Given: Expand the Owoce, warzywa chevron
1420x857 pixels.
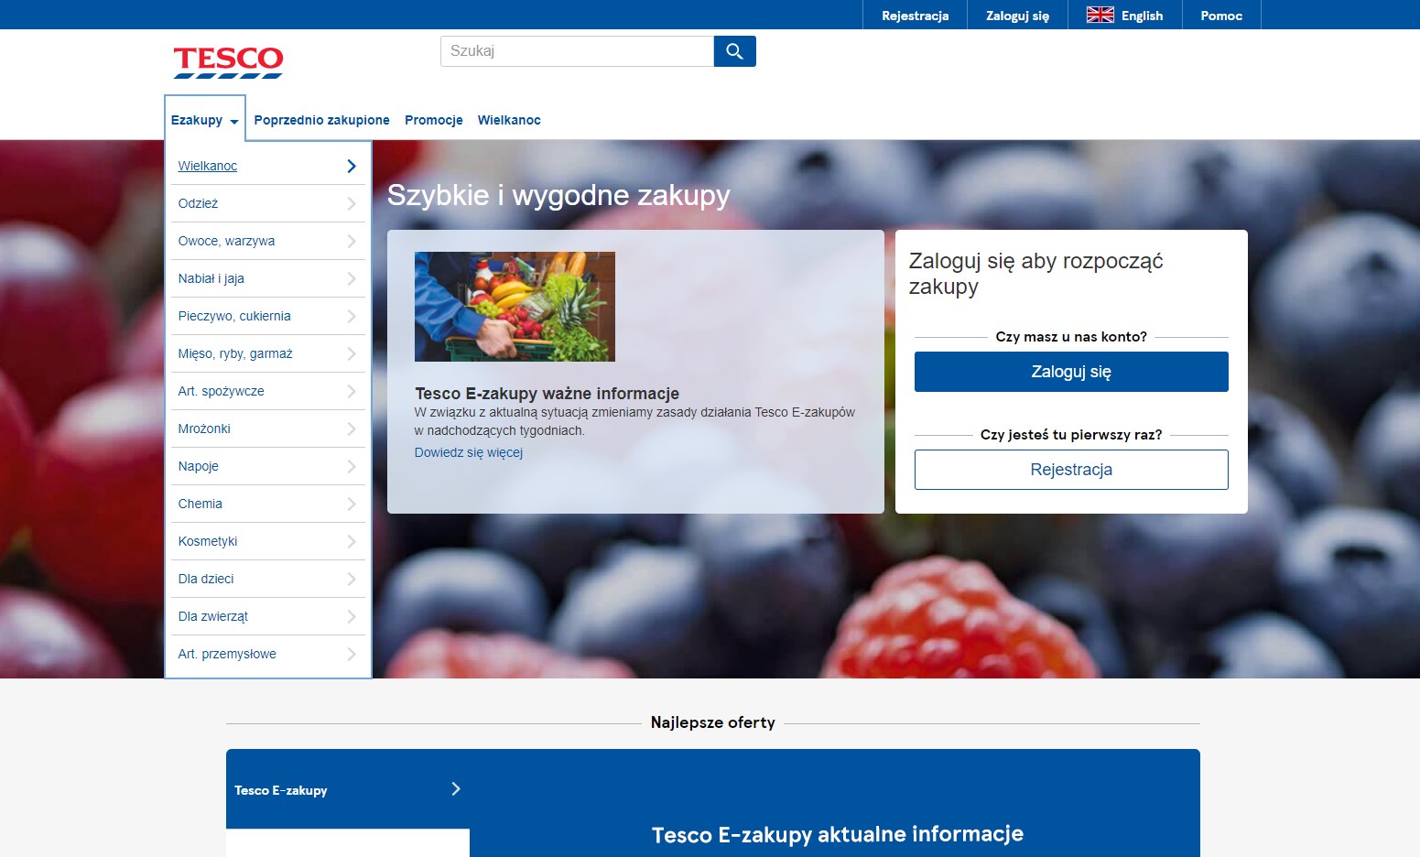Looking at the screenshot, I should point(352,241).
